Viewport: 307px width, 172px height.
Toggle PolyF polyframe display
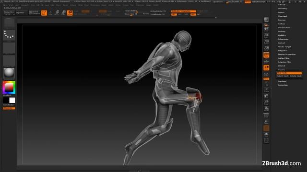(x=266, y=116)
